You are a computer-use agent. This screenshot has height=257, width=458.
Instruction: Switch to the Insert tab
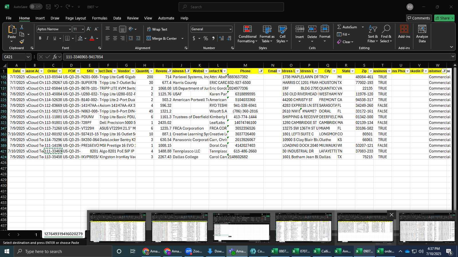tap(40, 18)
